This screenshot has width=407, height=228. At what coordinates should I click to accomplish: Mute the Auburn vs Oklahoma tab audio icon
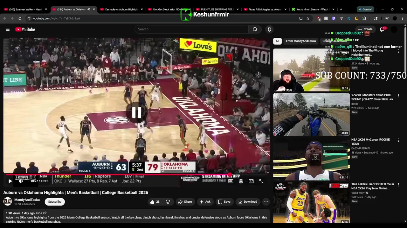[x=89, y=9]
